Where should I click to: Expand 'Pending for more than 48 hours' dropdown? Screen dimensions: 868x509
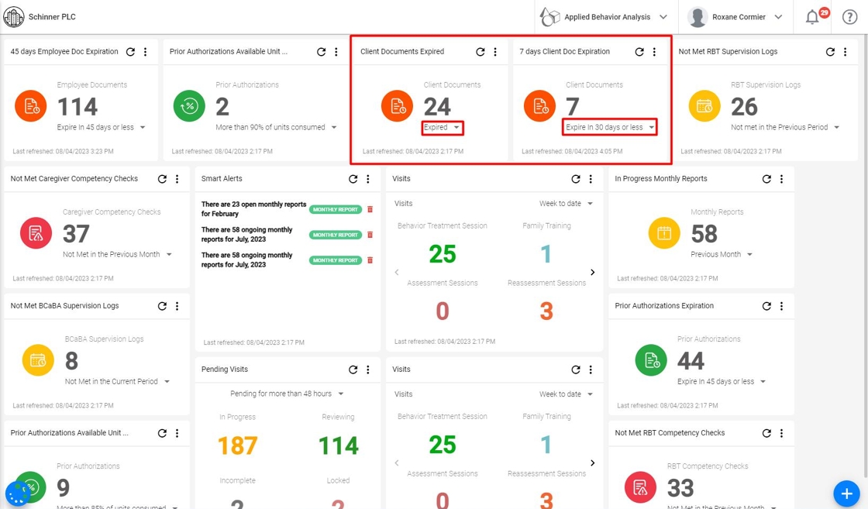[287, 394]
